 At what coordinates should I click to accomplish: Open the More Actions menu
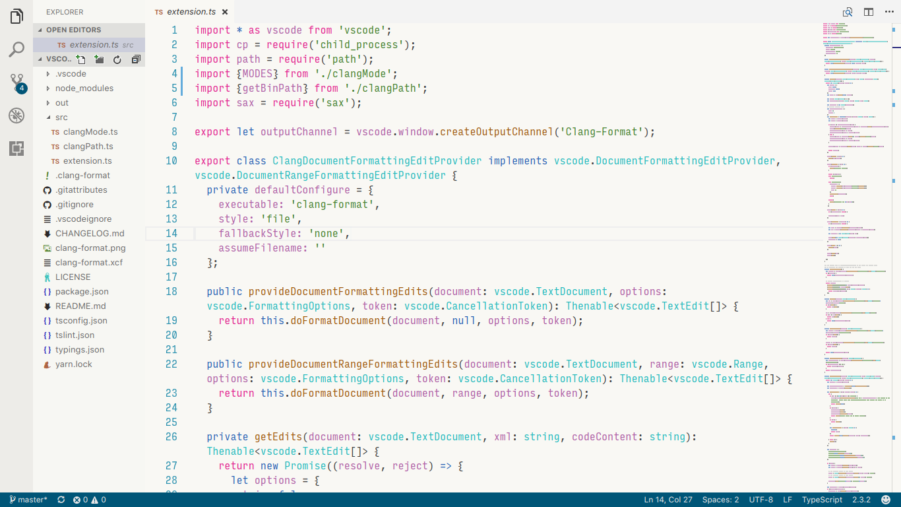pos(888,11)
